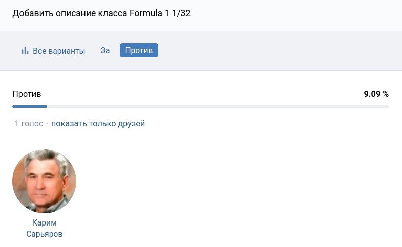The image size is (402, 247).
Task: Click the word друзей in the filter link
Action: coord(132,123)
